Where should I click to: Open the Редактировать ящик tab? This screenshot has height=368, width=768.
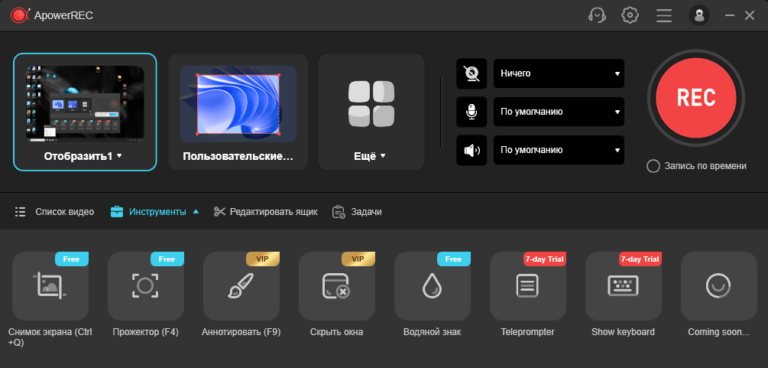coord(274,212)
